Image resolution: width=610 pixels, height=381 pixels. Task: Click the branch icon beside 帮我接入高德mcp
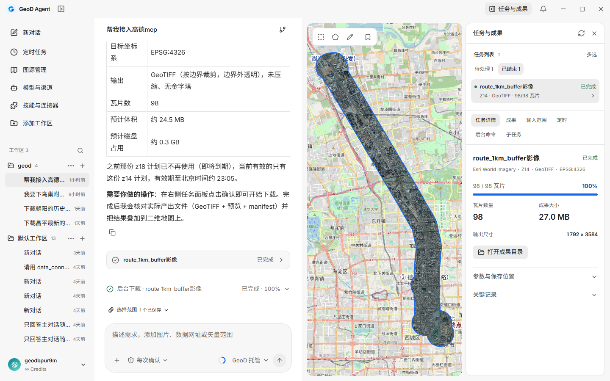point(283,30)
